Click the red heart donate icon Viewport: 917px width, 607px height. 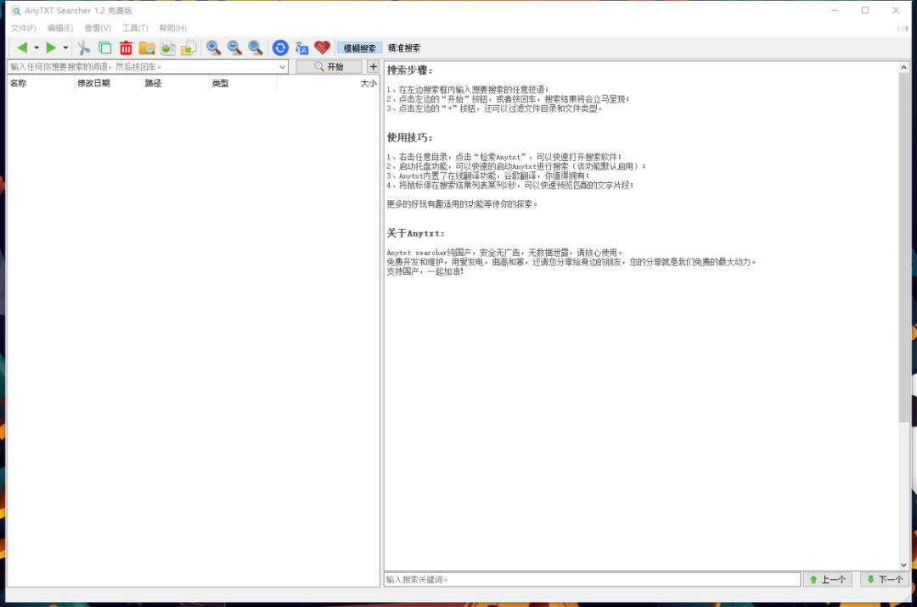[323, 47]
